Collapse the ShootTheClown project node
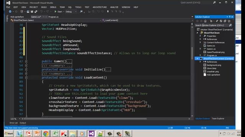This screenshot has width=245, height=137. 198,33
